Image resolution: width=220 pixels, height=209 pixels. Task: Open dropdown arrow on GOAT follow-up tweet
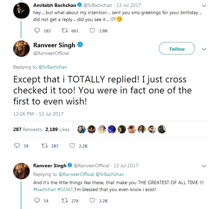(204, 166)
